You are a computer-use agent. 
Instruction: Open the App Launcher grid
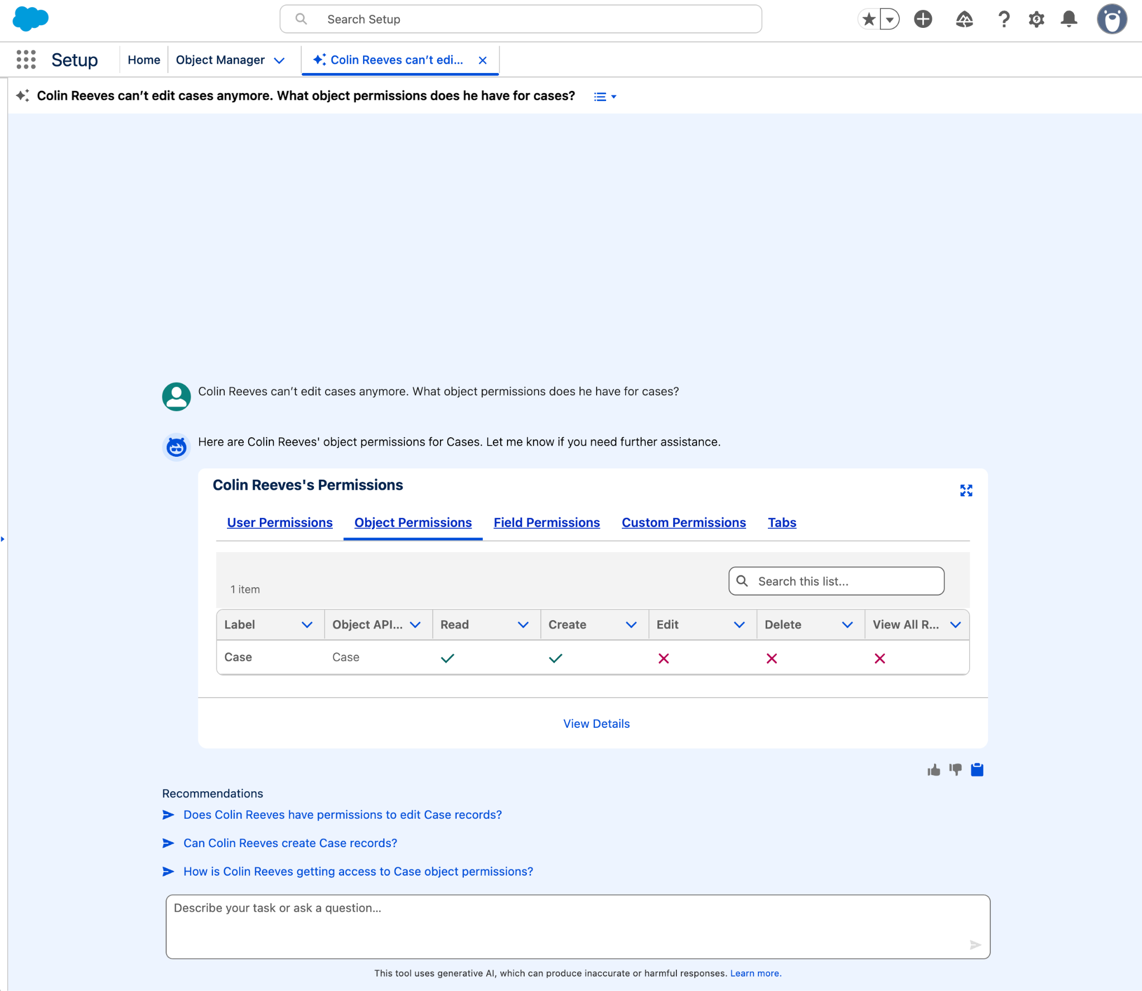coord(26,60)
